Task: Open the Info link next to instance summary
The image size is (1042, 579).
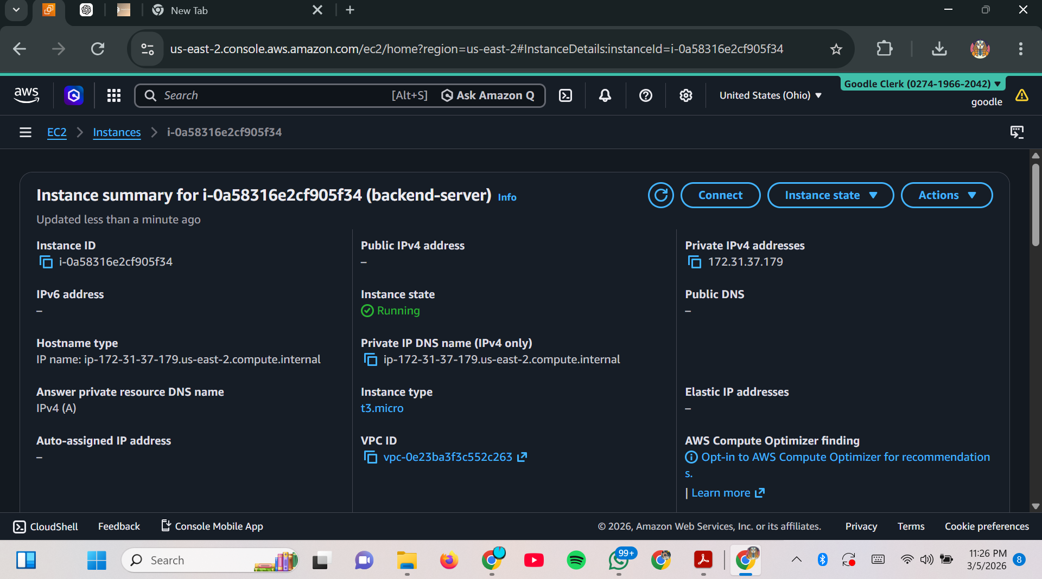Action: [507, 197]
